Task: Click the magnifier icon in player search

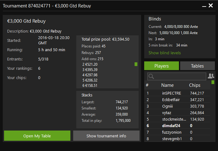Action: pyautogui.click(x=151, y=76)
